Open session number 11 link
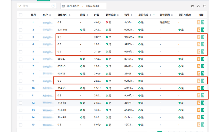 pos(33,96)
